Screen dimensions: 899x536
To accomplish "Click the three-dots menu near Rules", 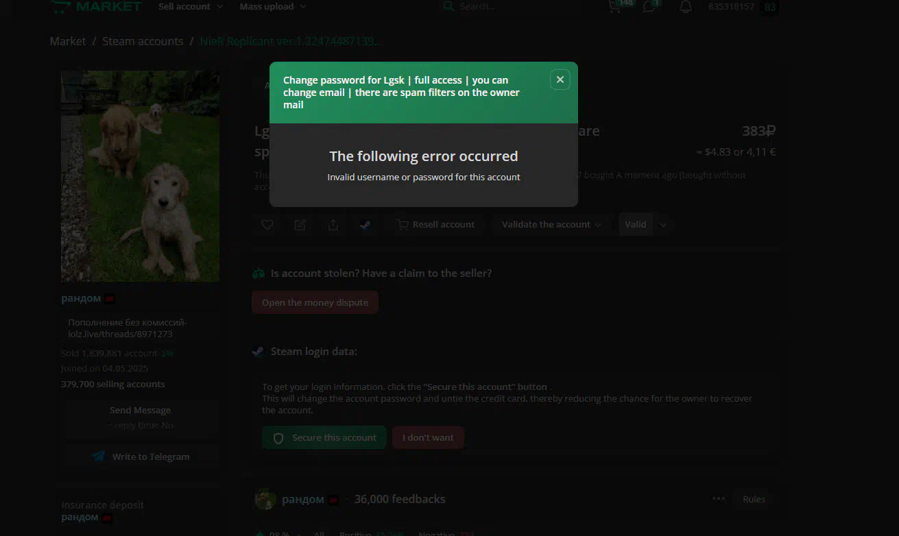I will pos(719,499).
